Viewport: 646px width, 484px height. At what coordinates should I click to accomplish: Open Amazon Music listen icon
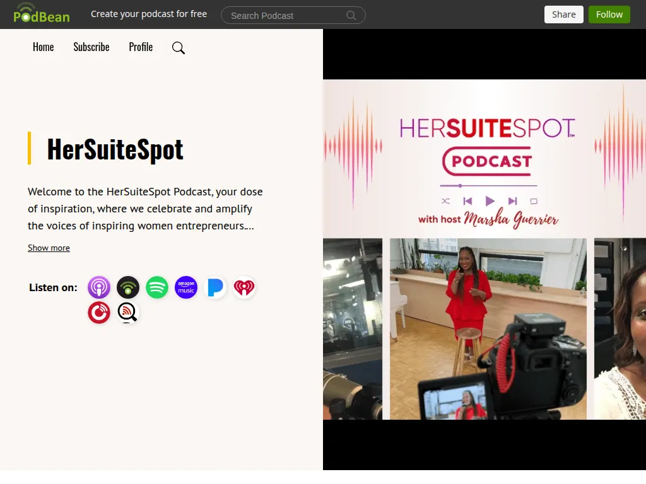[x=186, y=287]
